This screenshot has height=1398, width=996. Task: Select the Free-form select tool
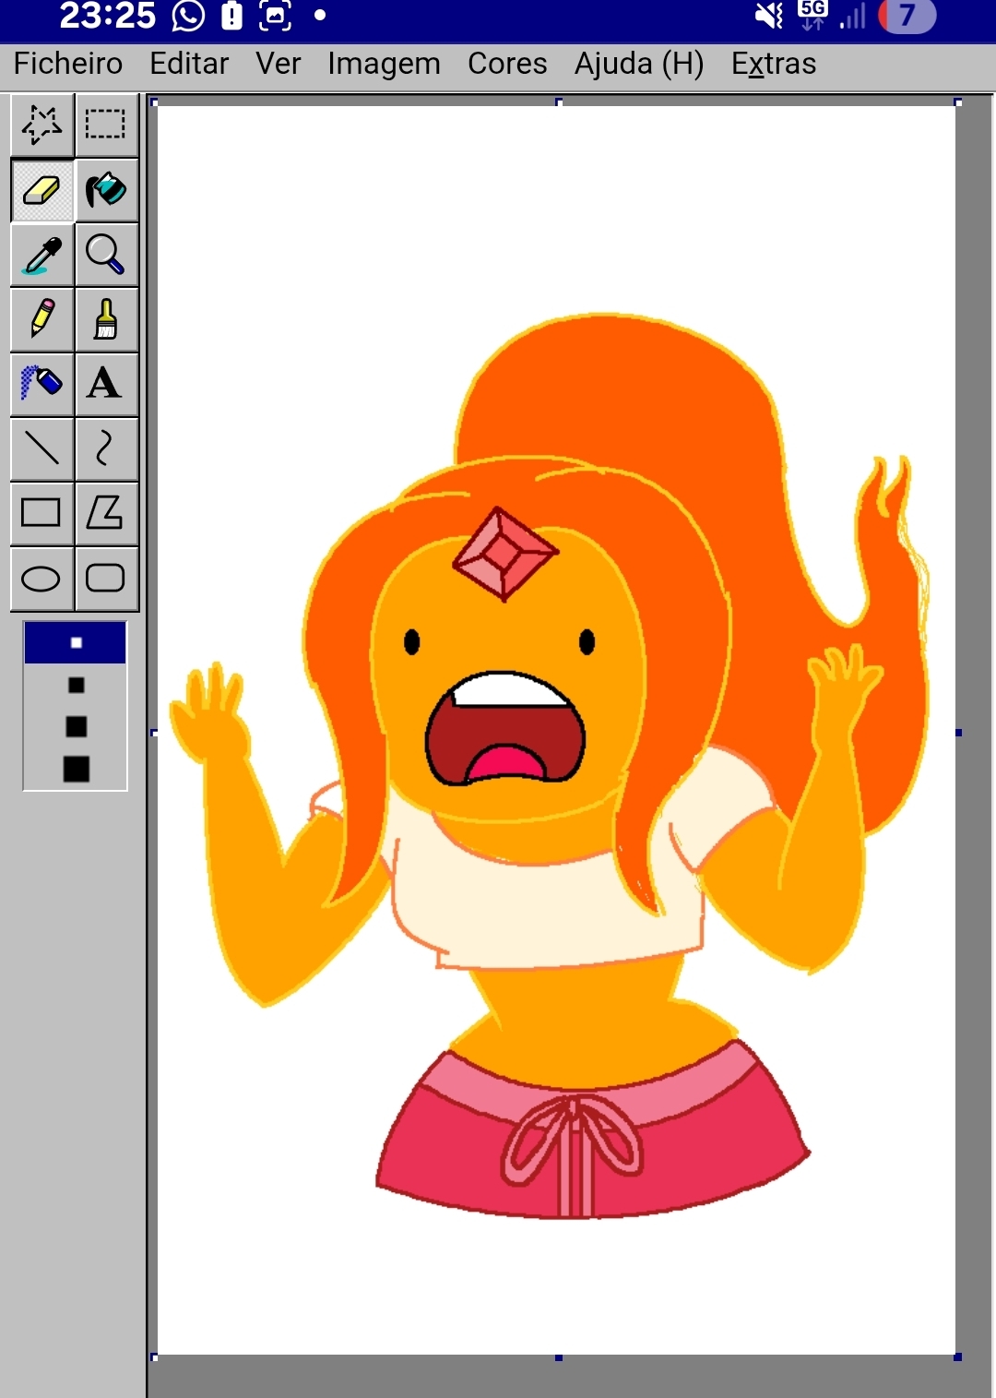41,125
